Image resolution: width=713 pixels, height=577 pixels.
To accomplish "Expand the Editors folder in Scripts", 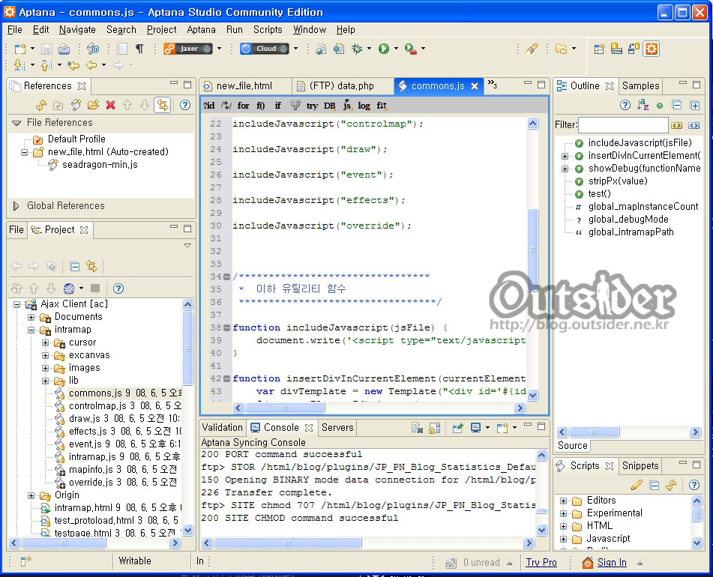I will [563, 501].
